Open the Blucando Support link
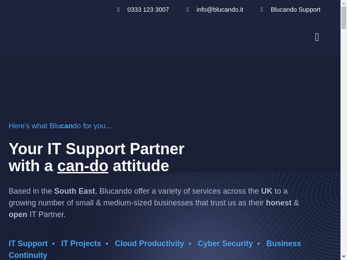 (295, 10)
